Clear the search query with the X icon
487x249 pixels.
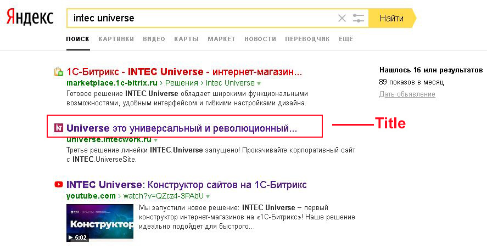pyautogui.click(x=342, y=18)
